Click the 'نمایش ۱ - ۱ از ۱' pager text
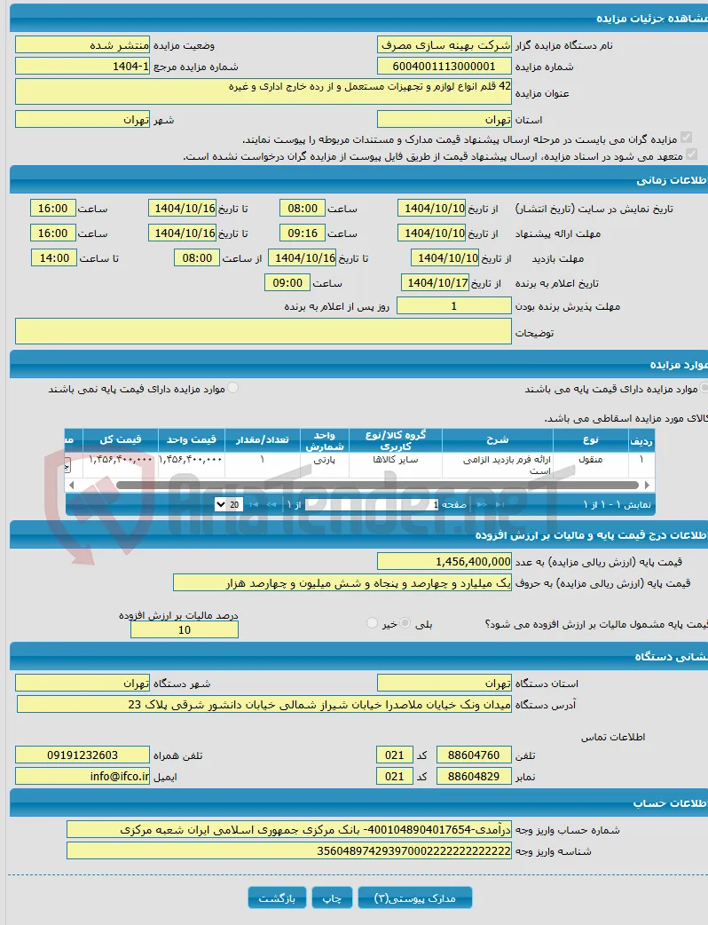The height and width of the screenshot is (925, 708). pos(617,505)
